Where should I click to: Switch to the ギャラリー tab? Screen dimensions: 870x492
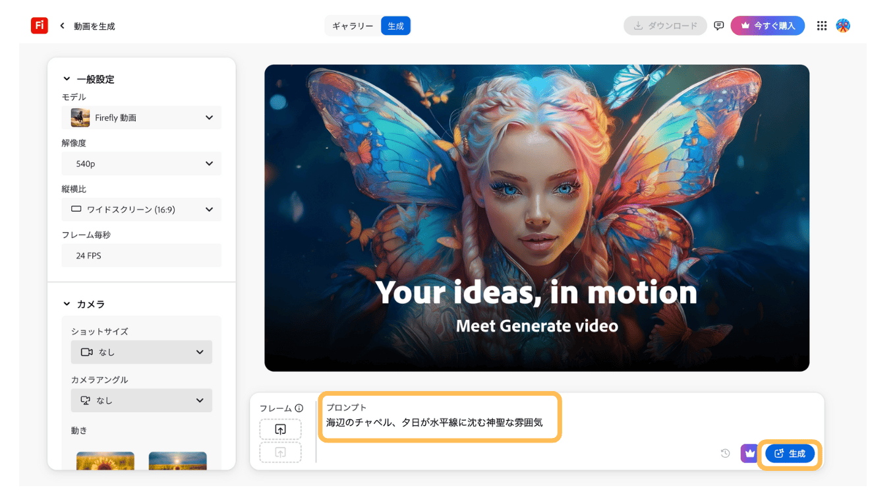(x=353, y=26)
